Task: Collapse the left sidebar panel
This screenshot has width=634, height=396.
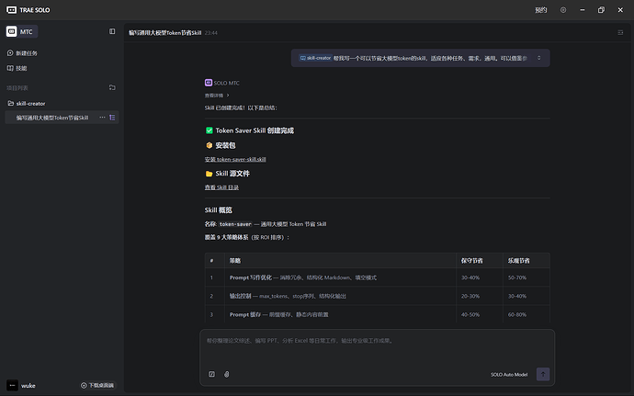Action: coord(112,31)
